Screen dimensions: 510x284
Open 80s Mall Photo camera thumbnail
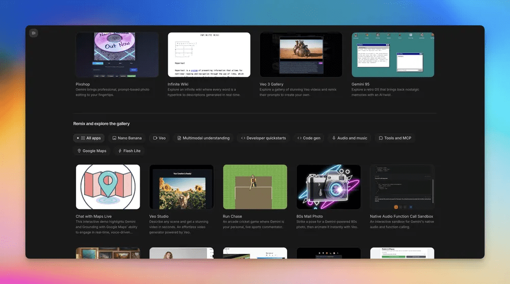point(328,187)
